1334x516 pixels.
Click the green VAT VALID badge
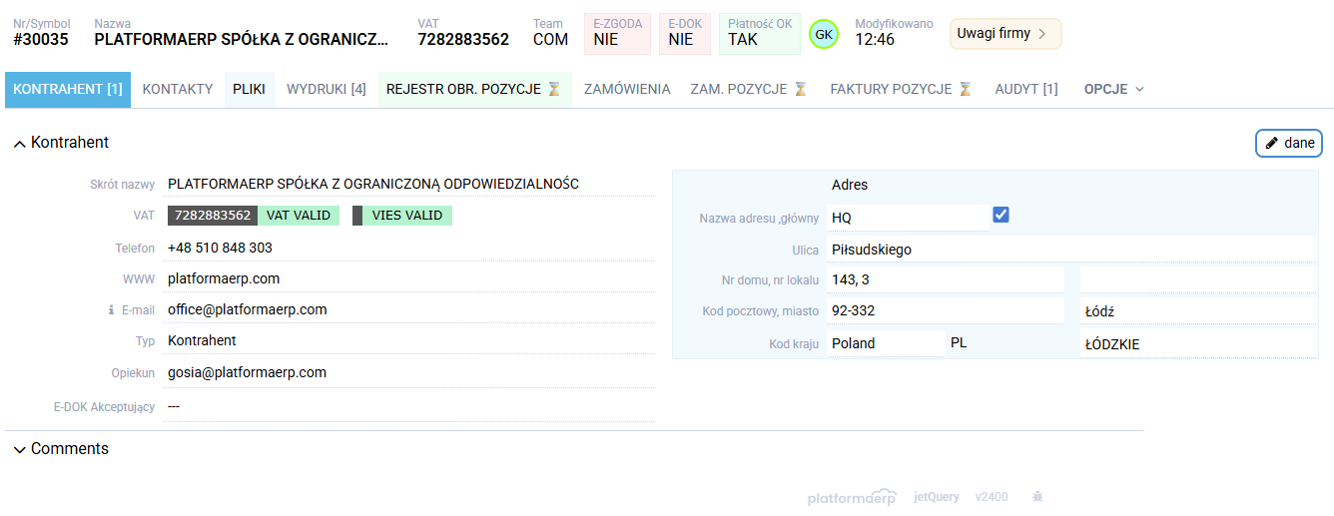(x=299, y=216)
